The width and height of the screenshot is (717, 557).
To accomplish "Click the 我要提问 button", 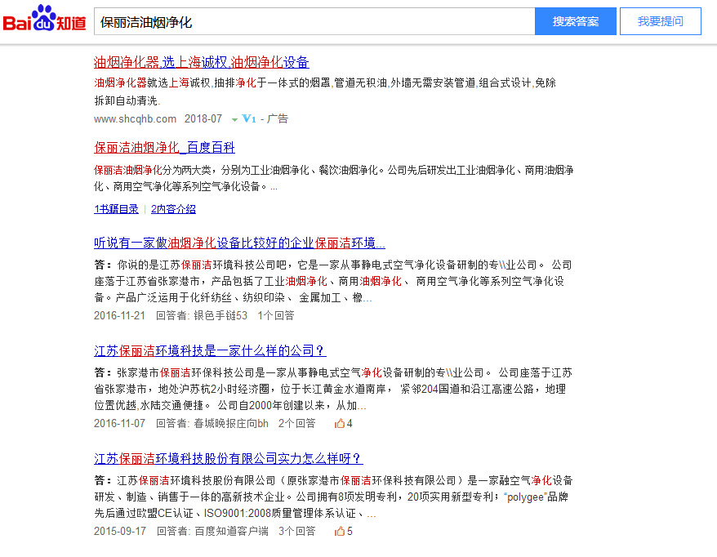I will click(x=660, y=21).
